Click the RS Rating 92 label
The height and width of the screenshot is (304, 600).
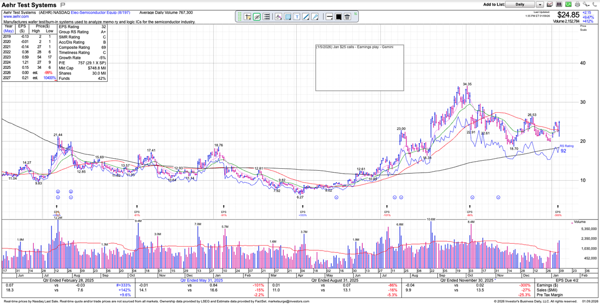coord(566,149)
